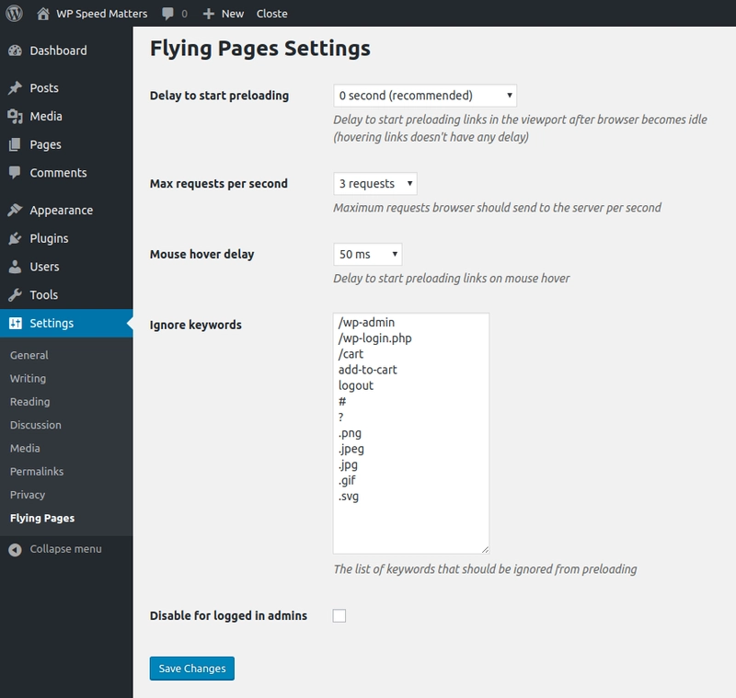Click the /wp-login.php keyword line
The height and width of the screenshot is (698, 736).
[375, 338]
